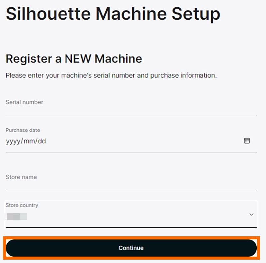Click the blurred selected country value
The height and width of the screenshot is (263, 266).
coord(17,217)
